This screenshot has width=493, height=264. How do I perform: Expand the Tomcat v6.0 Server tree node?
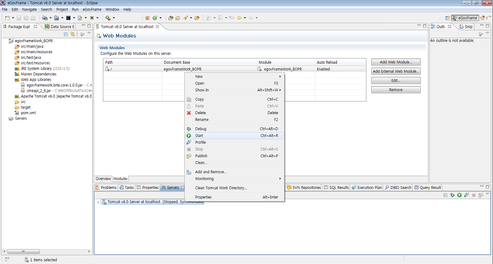point(99,202)
